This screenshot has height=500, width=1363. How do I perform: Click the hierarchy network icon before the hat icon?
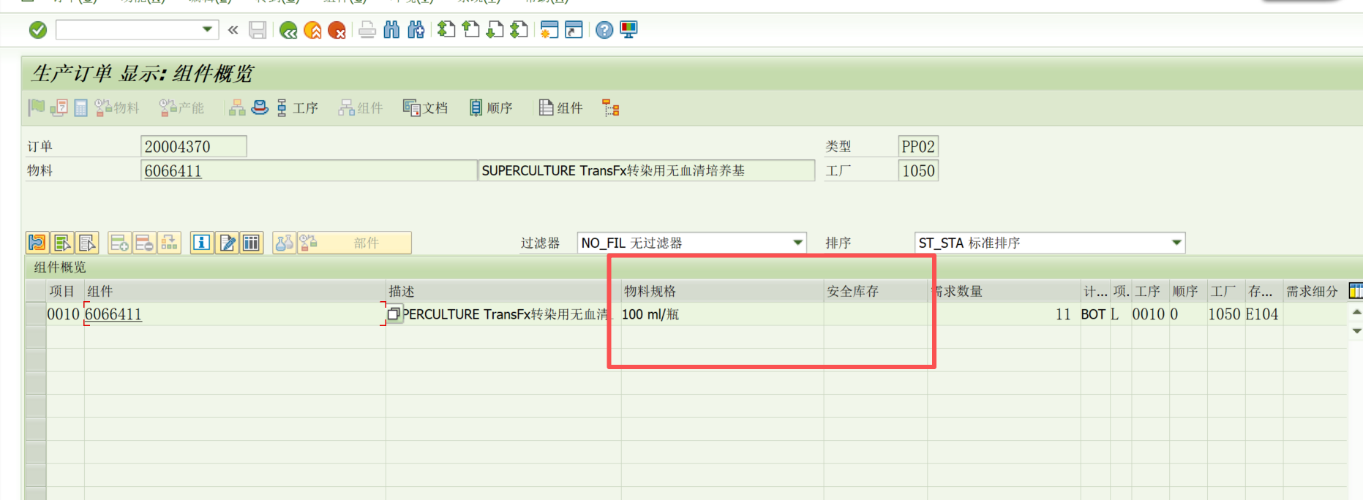[237, 108]
